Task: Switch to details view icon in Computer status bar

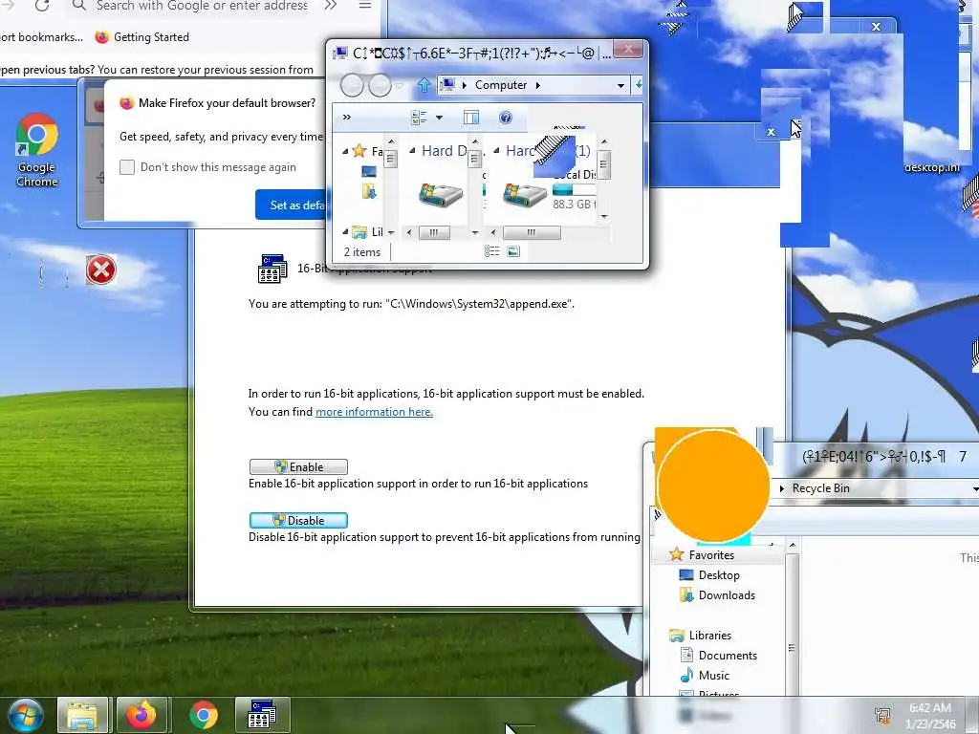Action: point(492,251)
